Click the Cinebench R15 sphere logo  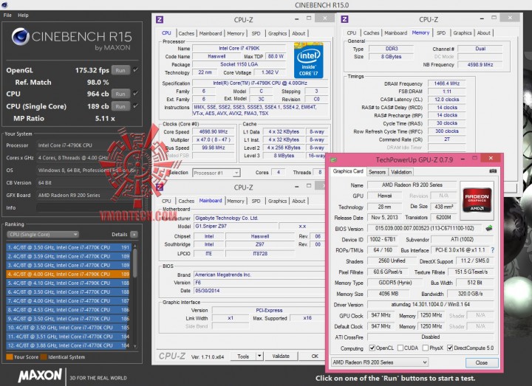coord(20,37)
